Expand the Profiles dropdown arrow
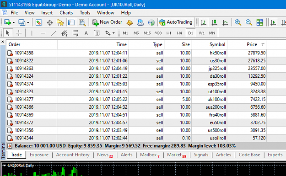This screenshot has width=286, height=176. tap(28, 22)
